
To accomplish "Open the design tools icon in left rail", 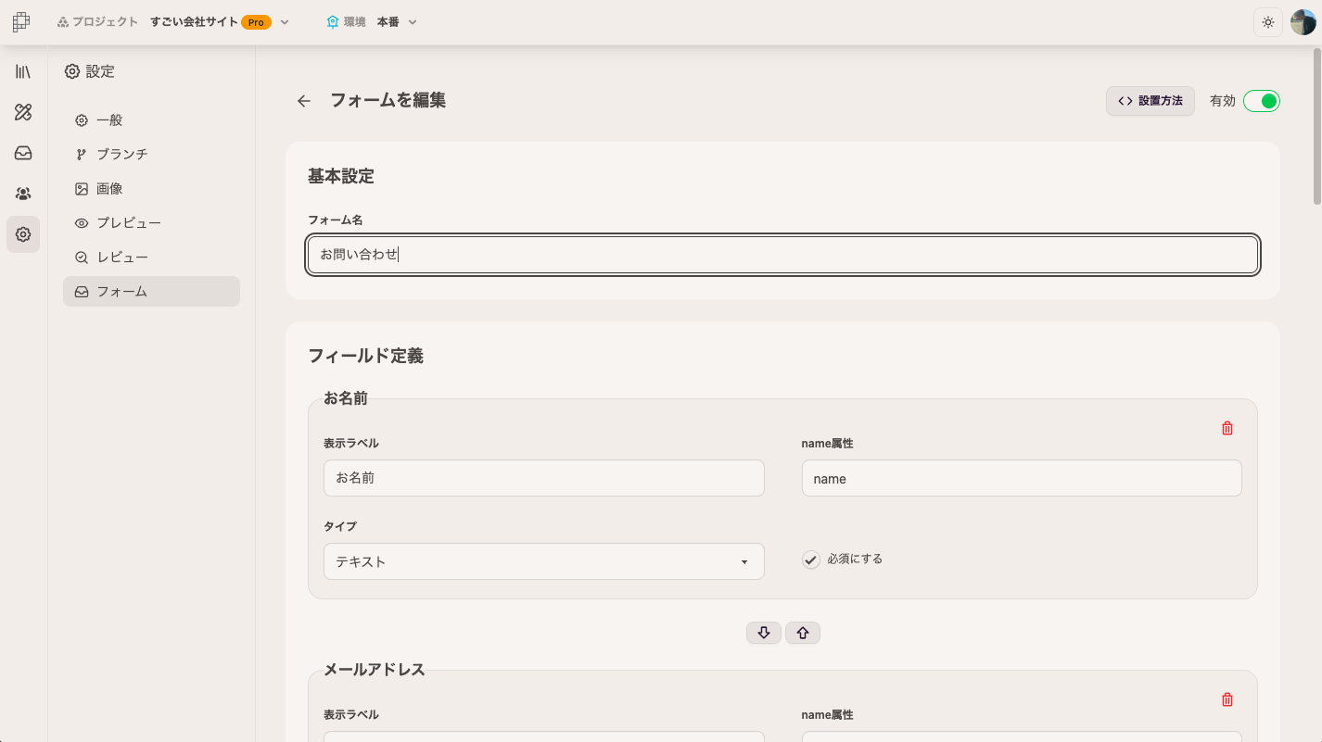I will 23,112.
